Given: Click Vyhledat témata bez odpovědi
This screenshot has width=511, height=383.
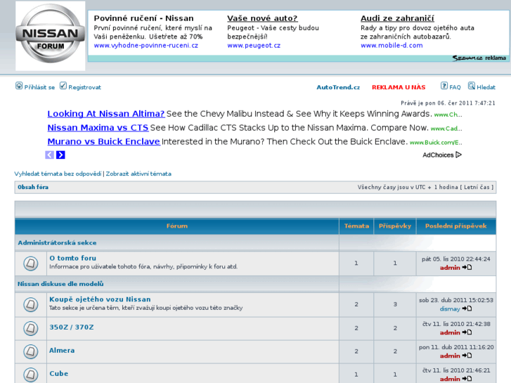Looking at the screenshot, I should coord(58,174).
